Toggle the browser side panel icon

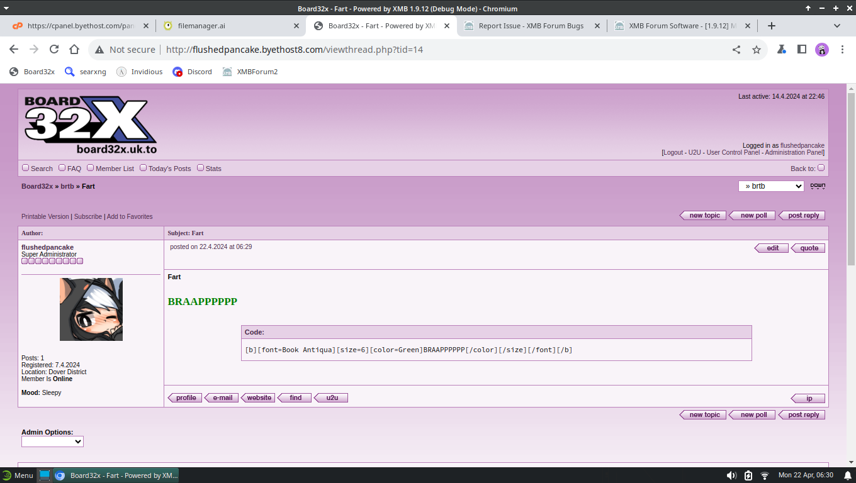(802, 50)
